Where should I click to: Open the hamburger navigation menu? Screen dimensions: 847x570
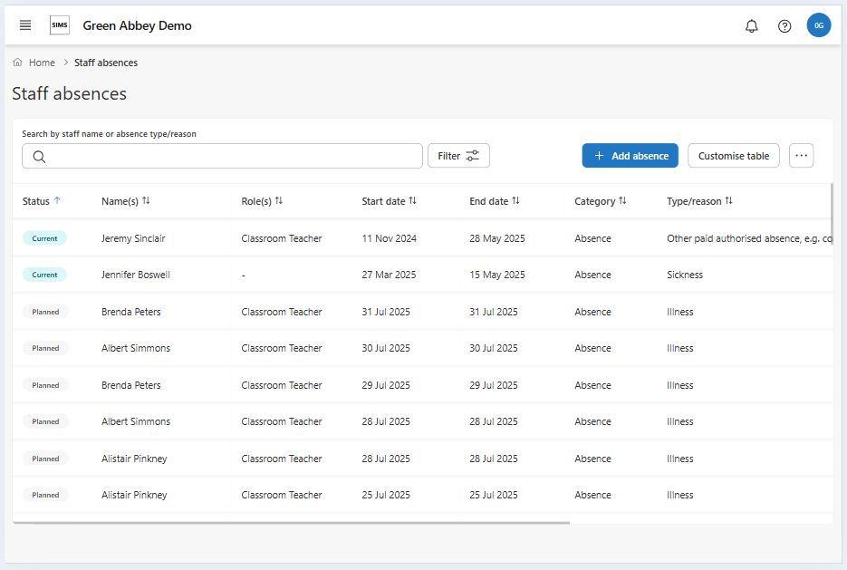[25, 25]
